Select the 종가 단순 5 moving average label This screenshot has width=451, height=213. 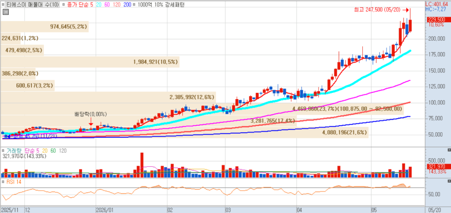tap(80, 4)
